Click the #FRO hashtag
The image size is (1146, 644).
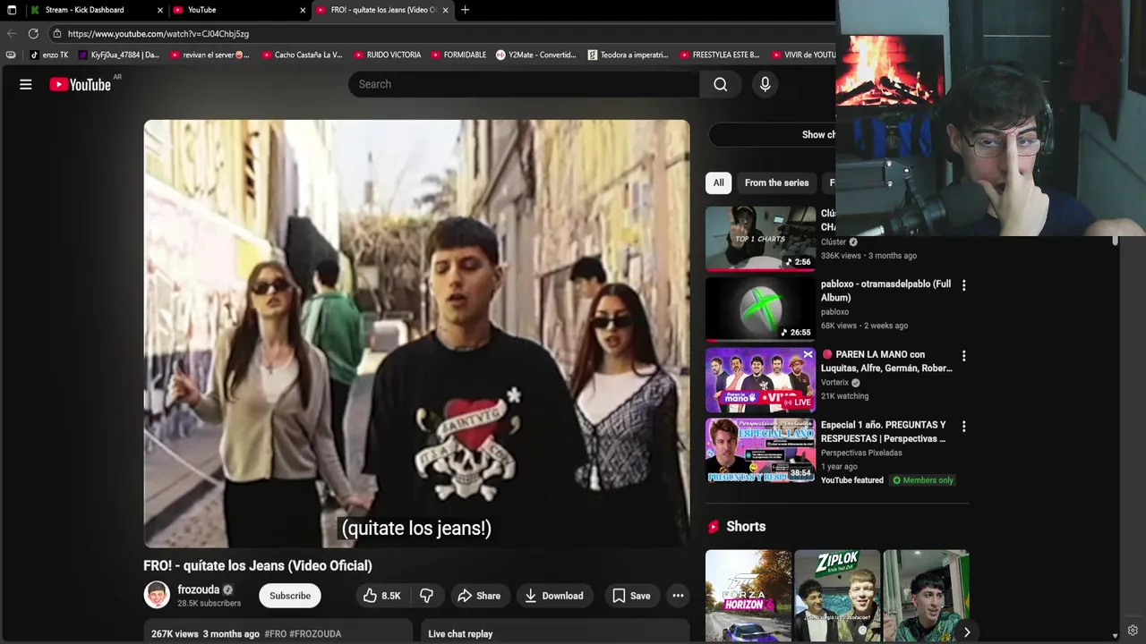(x=276, y=633)
